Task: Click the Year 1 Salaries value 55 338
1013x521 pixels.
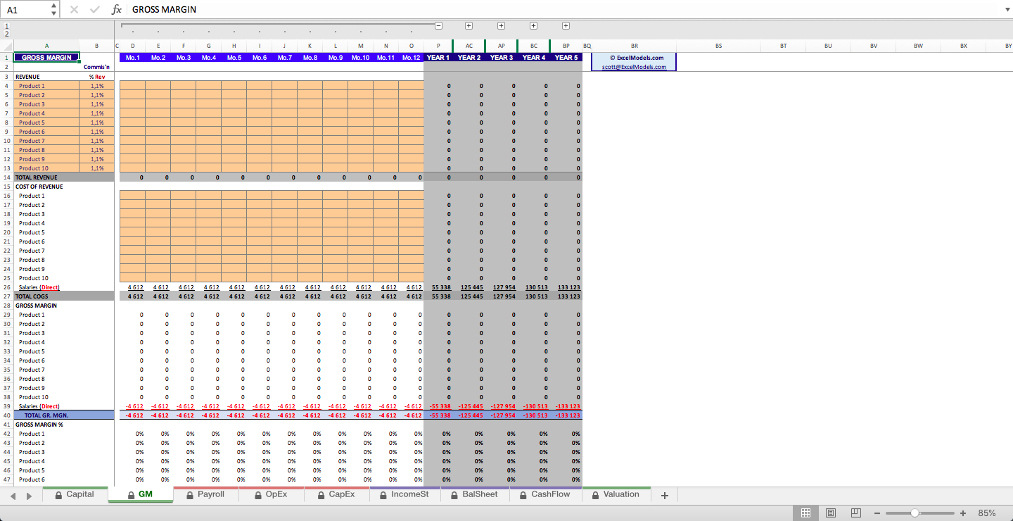Action: pos(441,287)
